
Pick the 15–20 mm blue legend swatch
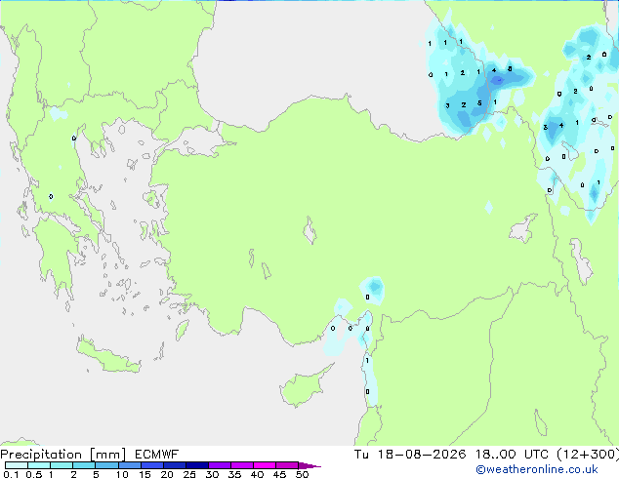151,465
